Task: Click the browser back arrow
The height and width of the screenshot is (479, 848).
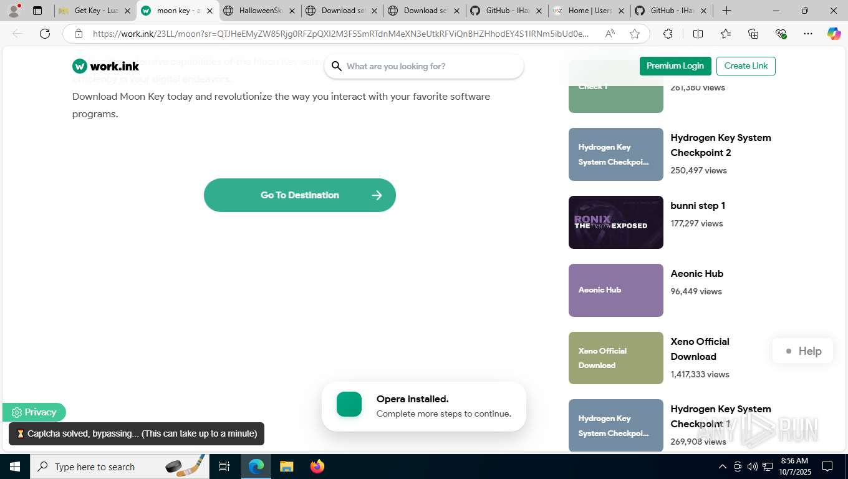Action: point(17,34)
